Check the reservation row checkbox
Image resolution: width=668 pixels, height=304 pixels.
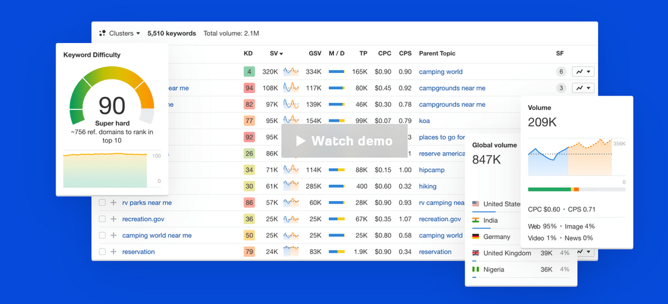pos(102,252)
